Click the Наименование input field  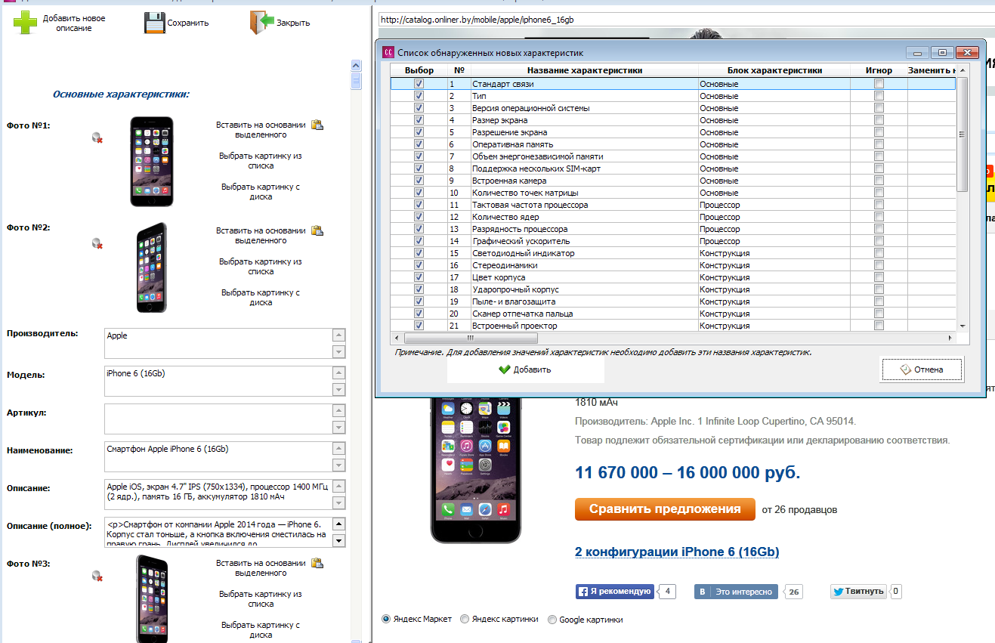click(219, 457)
